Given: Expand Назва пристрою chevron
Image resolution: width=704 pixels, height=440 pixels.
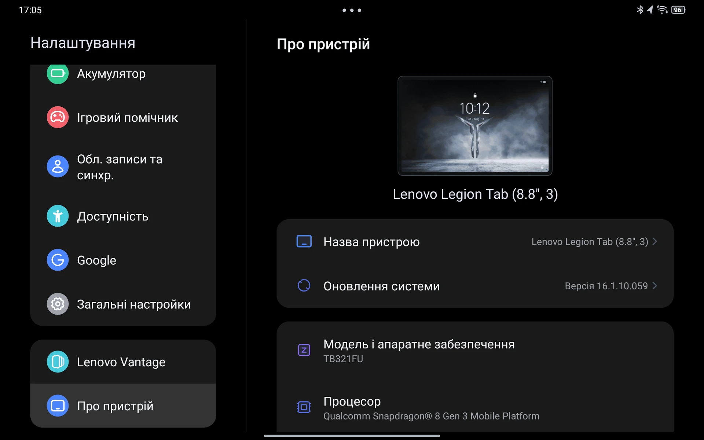Looking at the screenshot, I should 655,242.
